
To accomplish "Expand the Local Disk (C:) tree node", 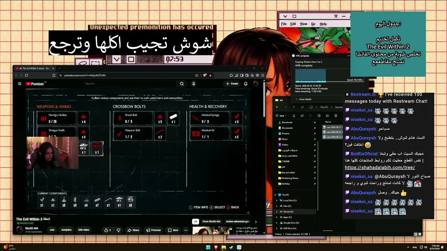I will 277,200.
